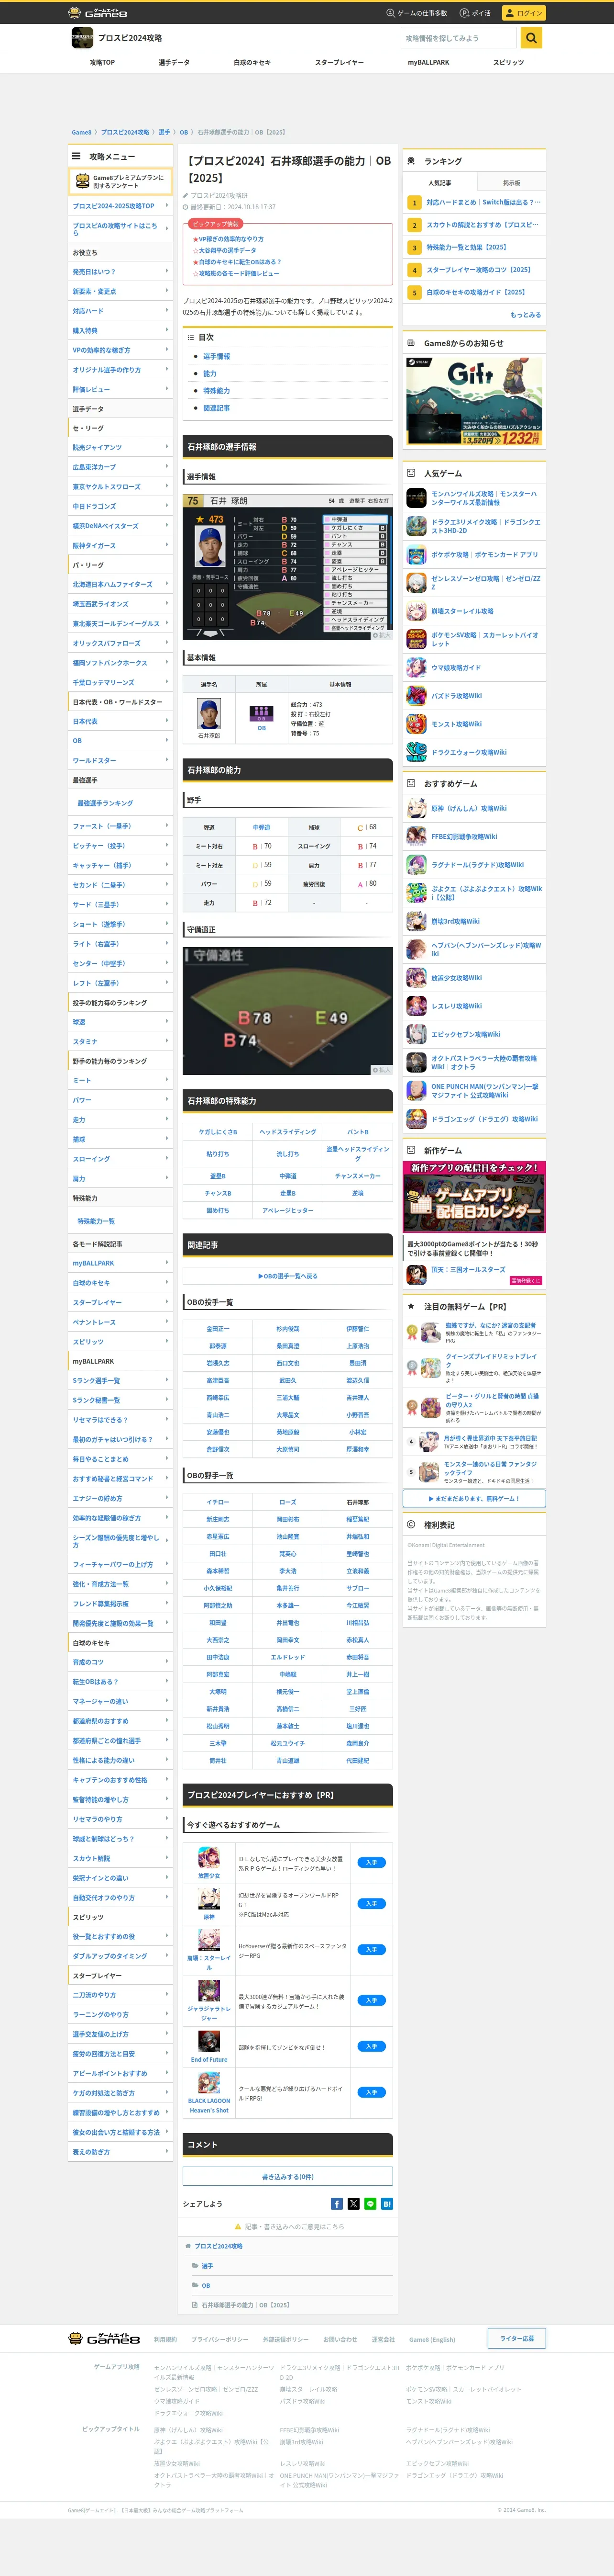Click the ウマ娘攻略ガイド game icon
614x2576 pixels.
417,667
